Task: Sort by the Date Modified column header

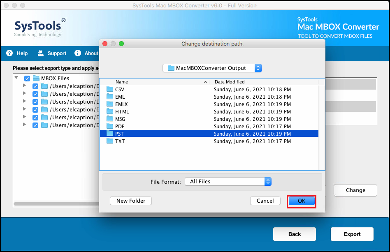Action: (230, 82)
